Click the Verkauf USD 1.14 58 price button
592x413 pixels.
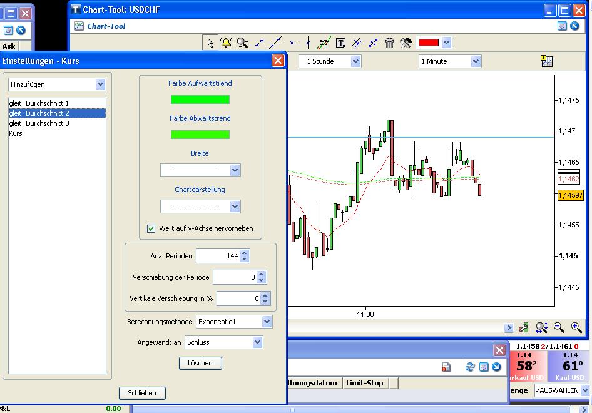pos(528,366)
